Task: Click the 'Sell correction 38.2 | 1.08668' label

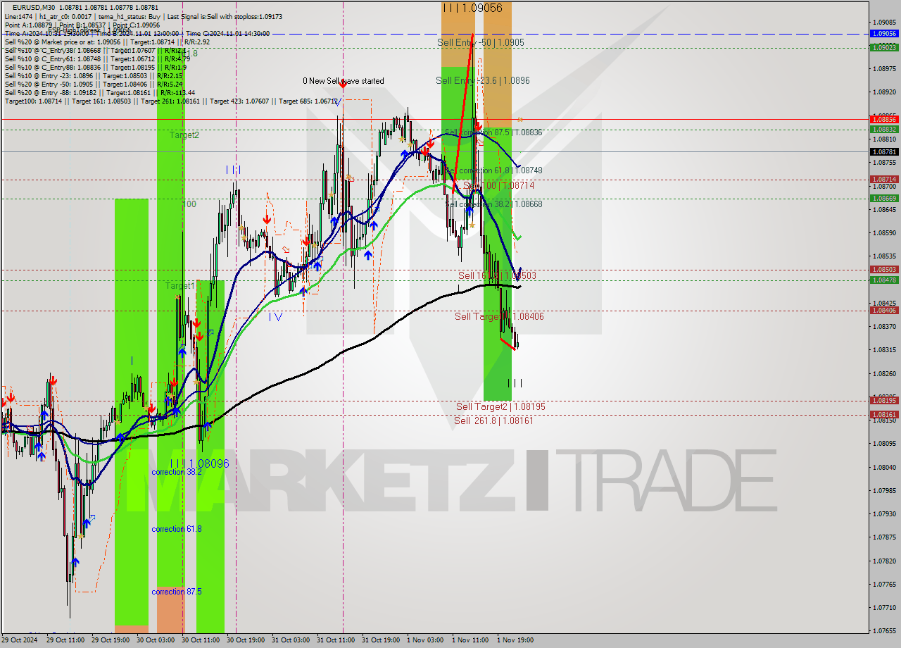Action: (494, 204)
